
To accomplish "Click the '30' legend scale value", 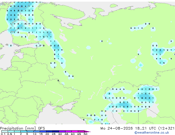I will [x=60, y=134].
